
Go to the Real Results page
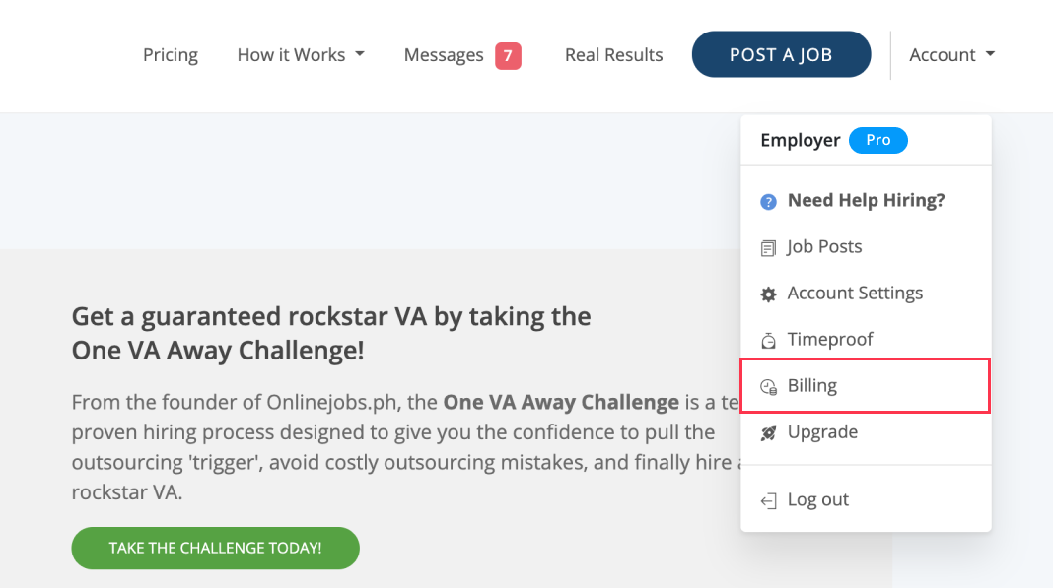[x=613, y=55]
